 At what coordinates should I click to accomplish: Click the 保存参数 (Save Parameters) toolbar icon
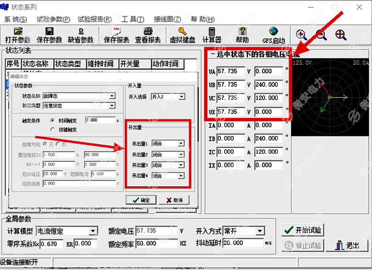[49, 33]
